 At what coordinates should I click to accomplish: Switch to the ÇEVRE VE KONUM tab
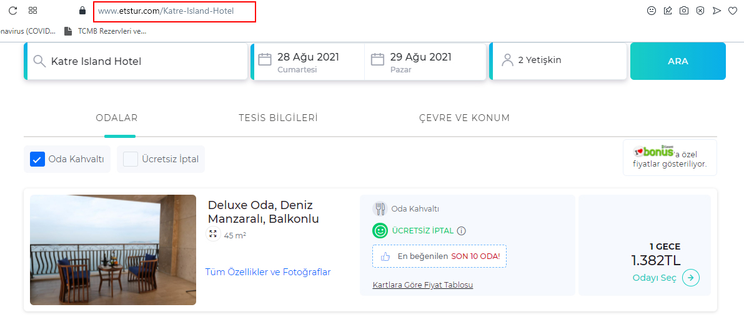pyautogui.click(x=464, y=118)
